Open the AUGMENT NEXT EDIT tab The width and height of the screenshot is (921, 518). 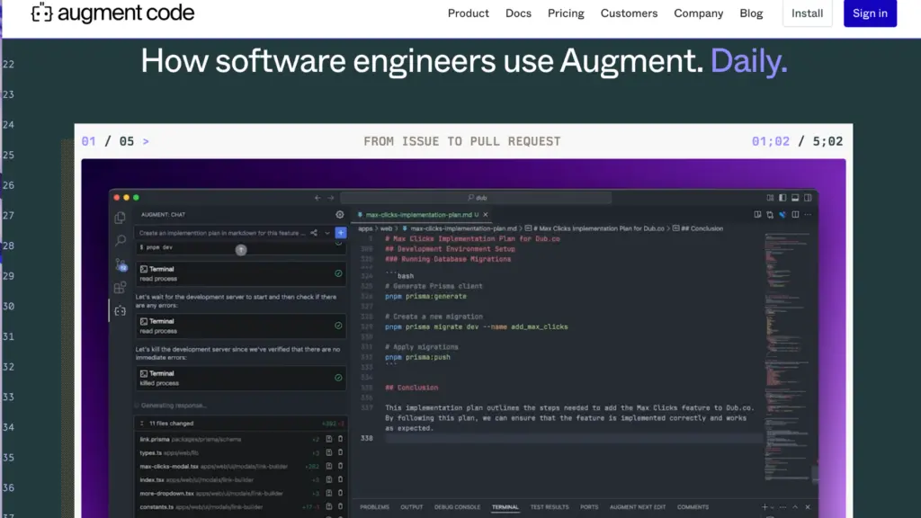point(638,507)
